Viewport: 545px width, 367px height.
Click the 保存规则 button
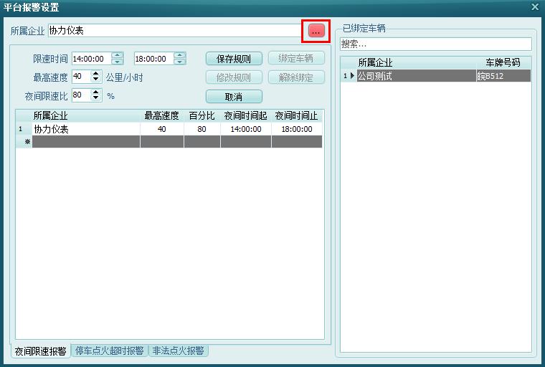pos(234,59)
